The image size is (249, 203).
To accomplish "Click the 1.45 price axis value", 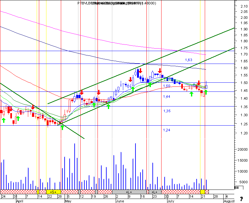I will [244, 91].
